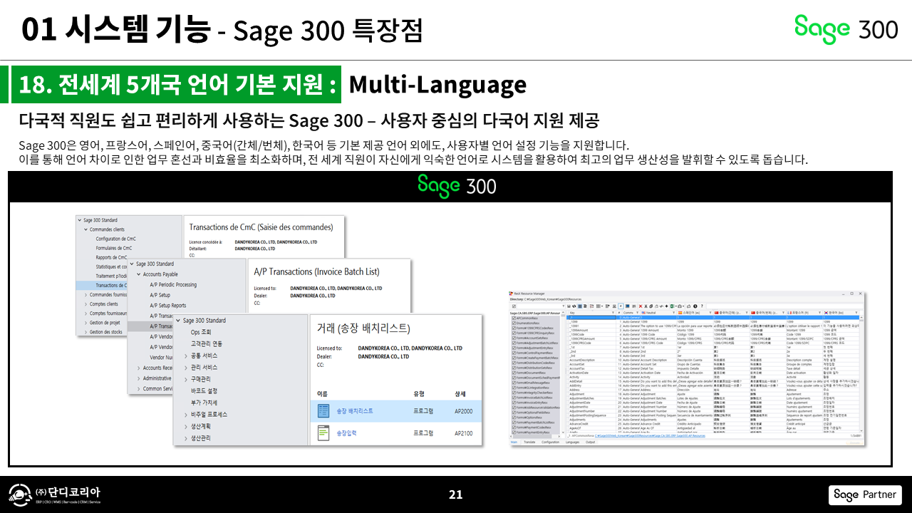Switch to the Translate tab
Image resolution: width=912 pixels, height=513 pixels.
pyautogui.click(x=529, y=442)
